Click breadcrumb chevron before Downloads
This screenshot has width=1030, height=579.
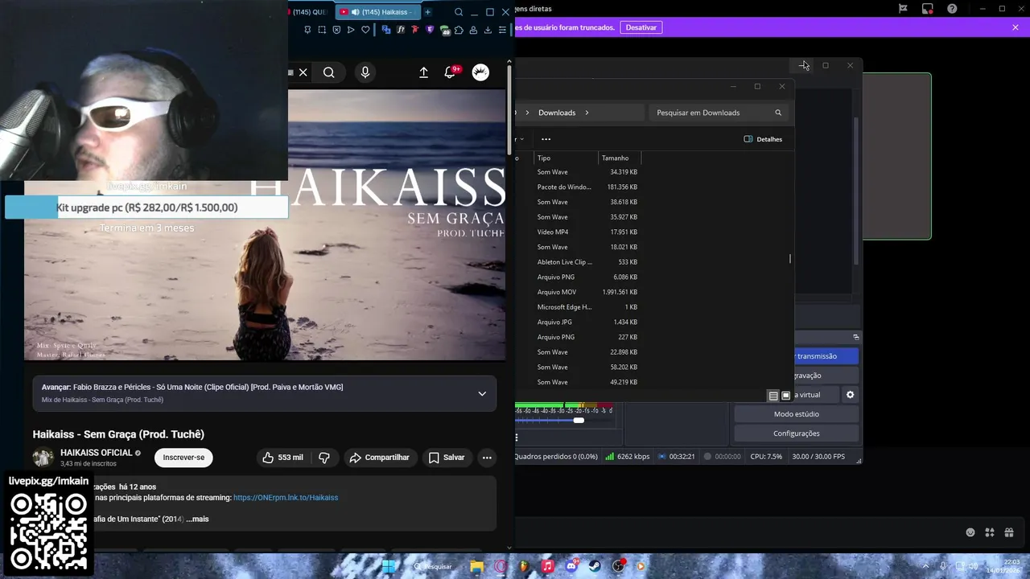[527, 113]
